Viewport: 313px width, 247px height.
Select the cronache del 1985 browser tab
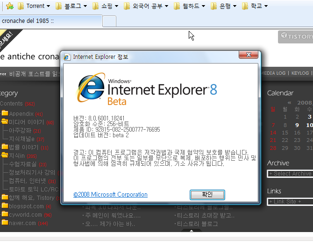[51, 21]
